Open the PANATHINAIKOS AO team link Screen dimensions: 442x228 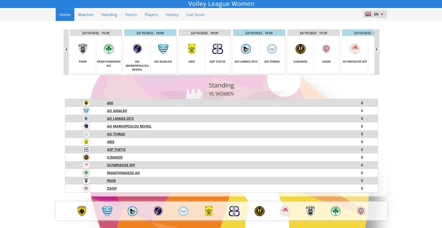(x=123, y=173)
